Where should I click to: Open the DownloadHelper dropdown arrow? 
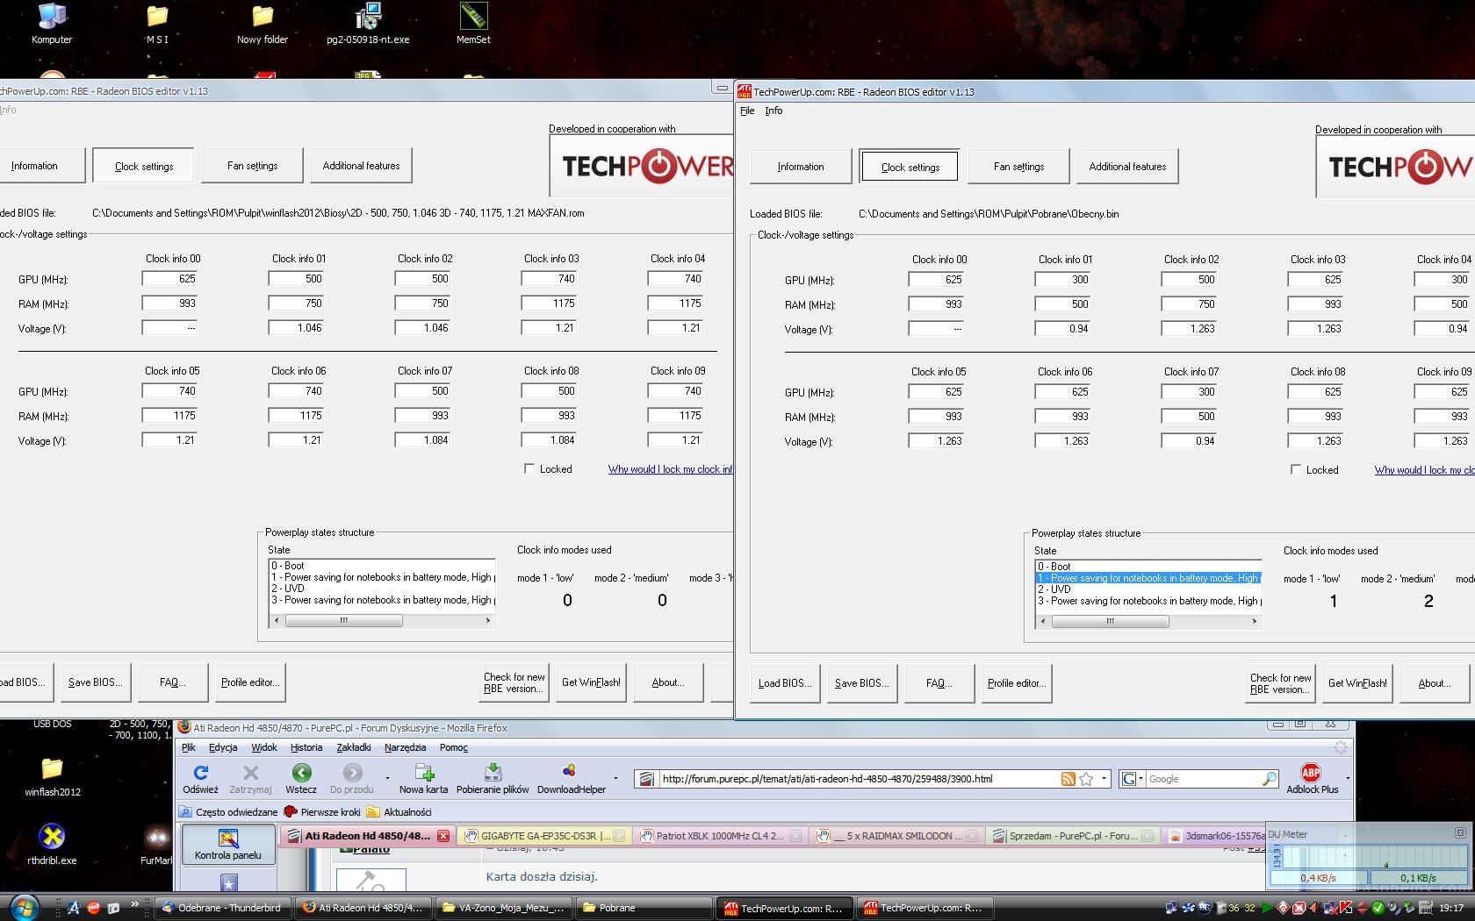pyautogui.click(x=615, y=778)
